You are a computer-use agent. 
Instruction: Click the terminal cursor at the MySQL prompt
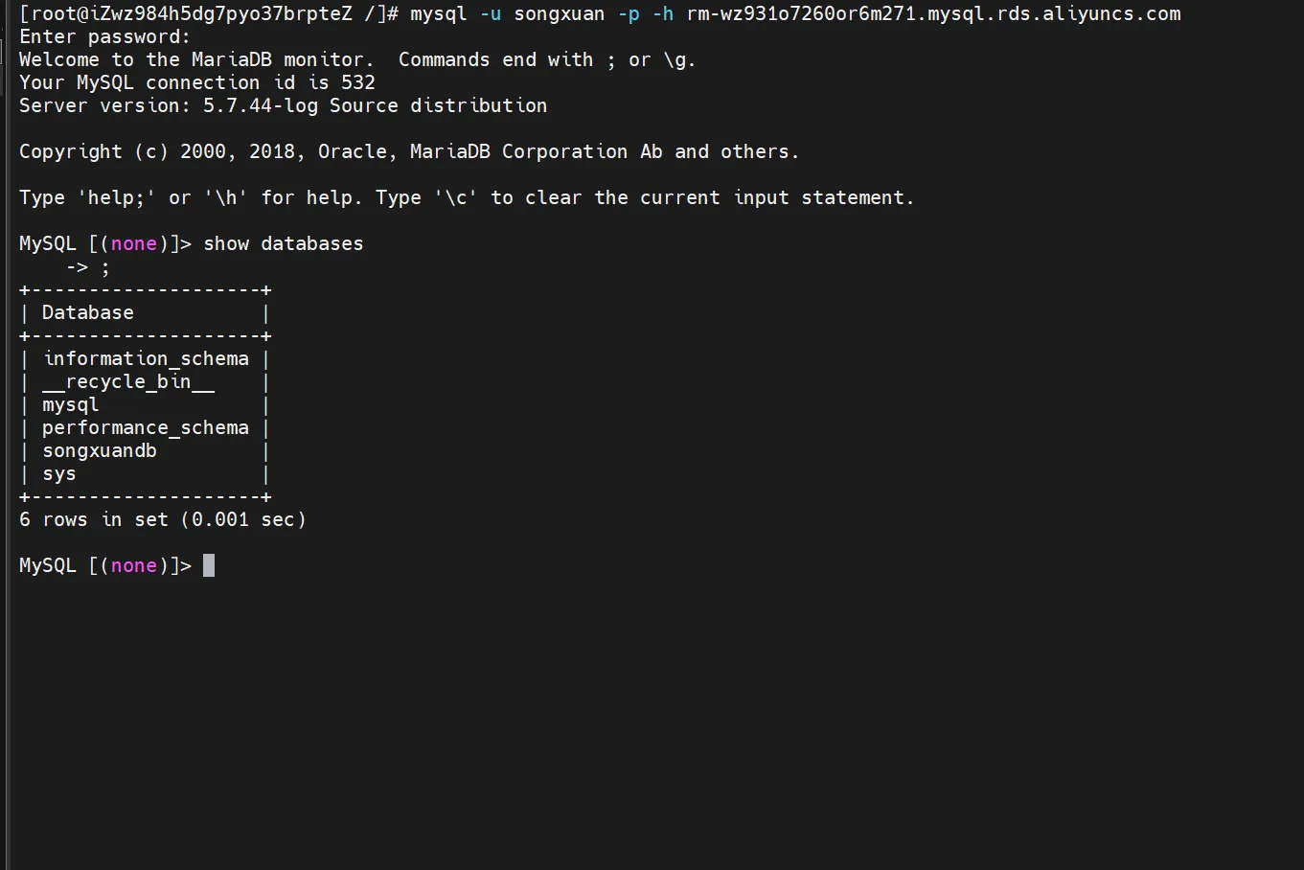[x=209, y=565]
